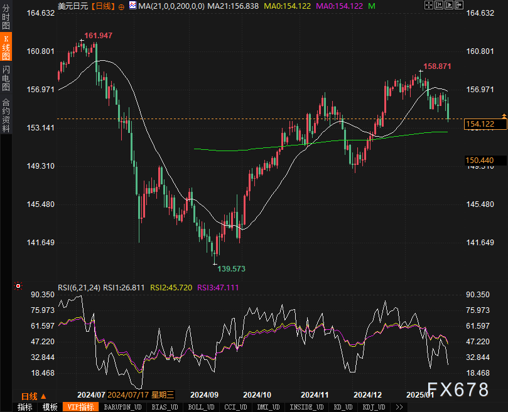Open the 闪电图 tick chart view
The width and height of the screenshot is (508, 412).
point(6,78)
